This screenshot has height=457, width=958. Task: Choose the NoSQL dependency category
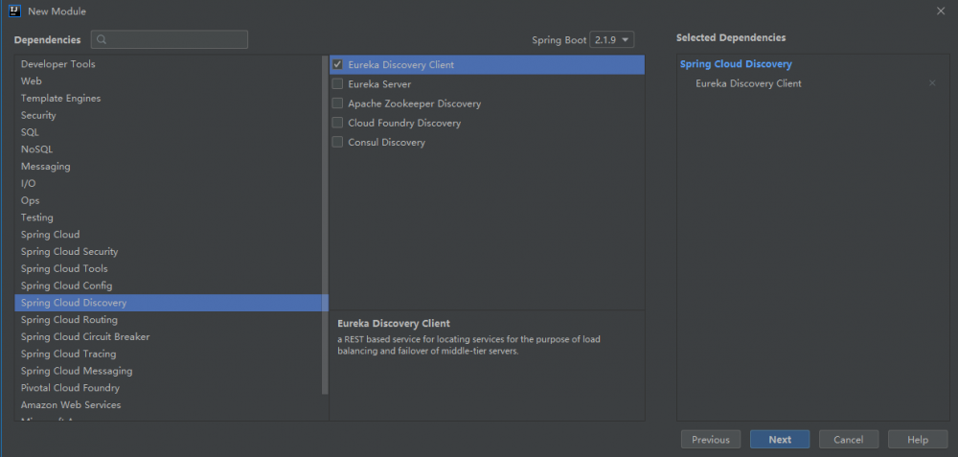(x=37, y=149)
